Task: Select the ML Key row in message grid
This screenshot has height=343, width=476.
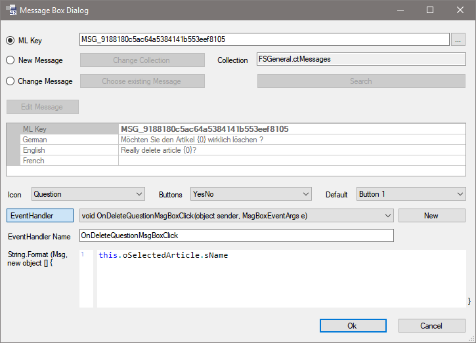Action: coord(236,129)
